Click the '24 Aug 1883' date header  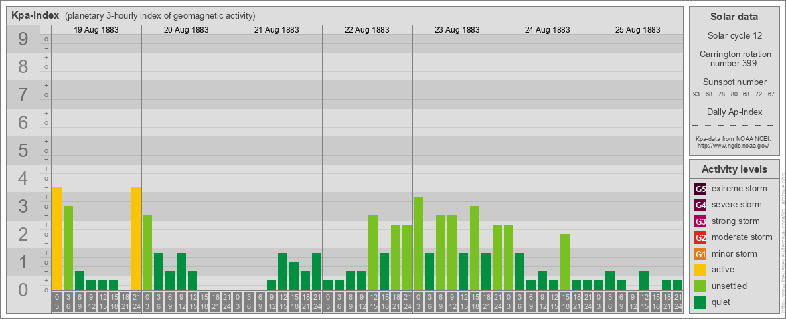[x=548, y=30]
